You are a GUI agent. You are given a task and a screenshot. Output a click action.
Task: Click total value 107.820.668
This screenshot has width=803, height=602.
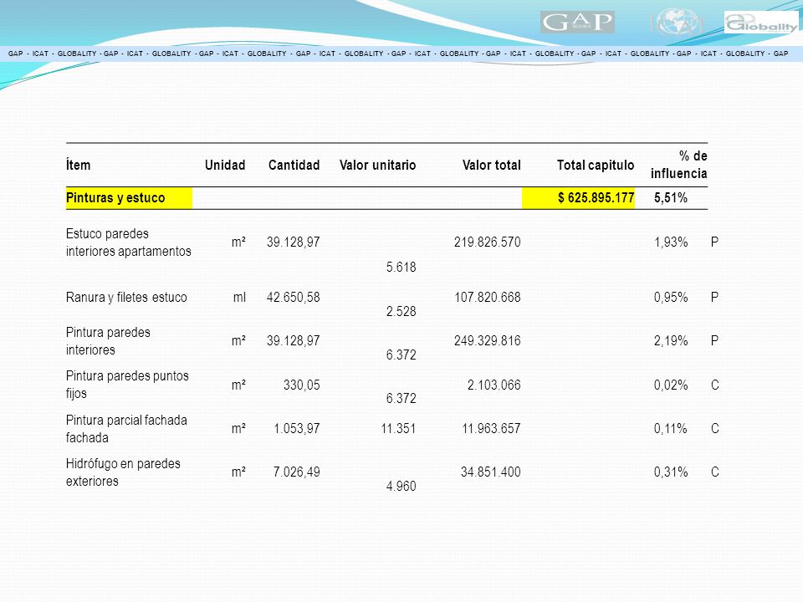[x=487, y=298]
